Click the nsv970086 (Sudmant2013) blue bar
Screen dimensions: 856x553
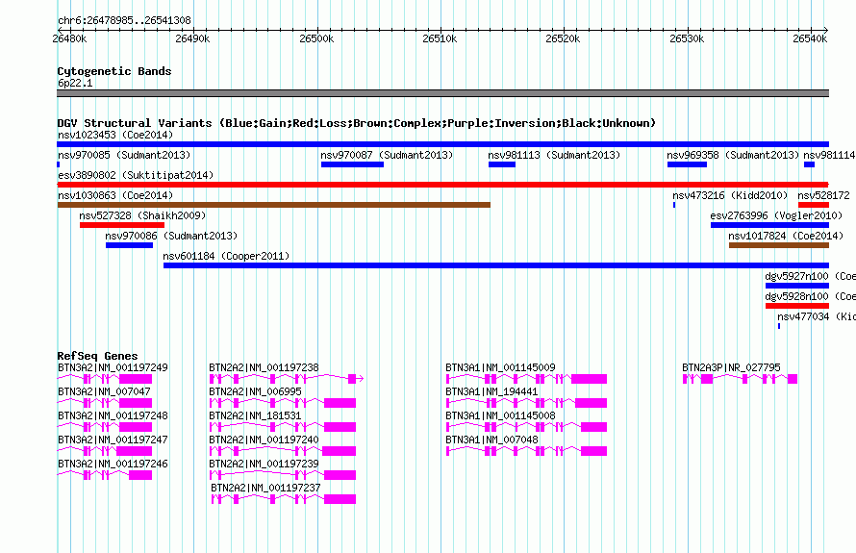(130, 245)
